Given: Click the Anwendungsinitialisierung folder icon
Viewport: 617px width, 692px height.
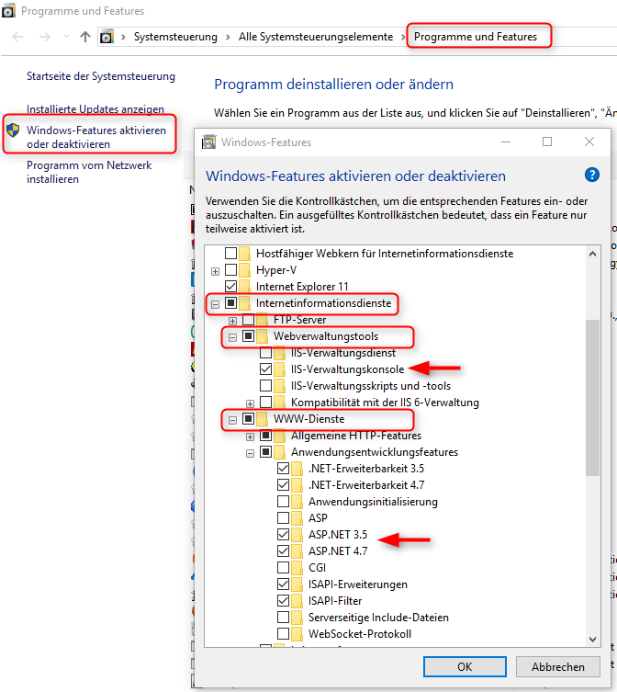Looking at the screenshot, I should point(297,502).
